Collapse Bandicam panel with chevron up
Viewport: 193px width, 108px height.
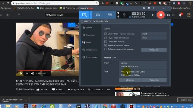coord(168,21)
